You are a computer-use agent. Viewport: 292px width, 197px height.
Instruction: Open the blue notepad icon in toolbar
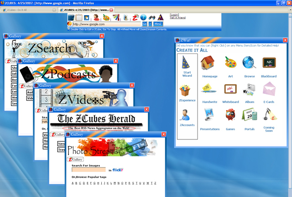click(71, 17)
